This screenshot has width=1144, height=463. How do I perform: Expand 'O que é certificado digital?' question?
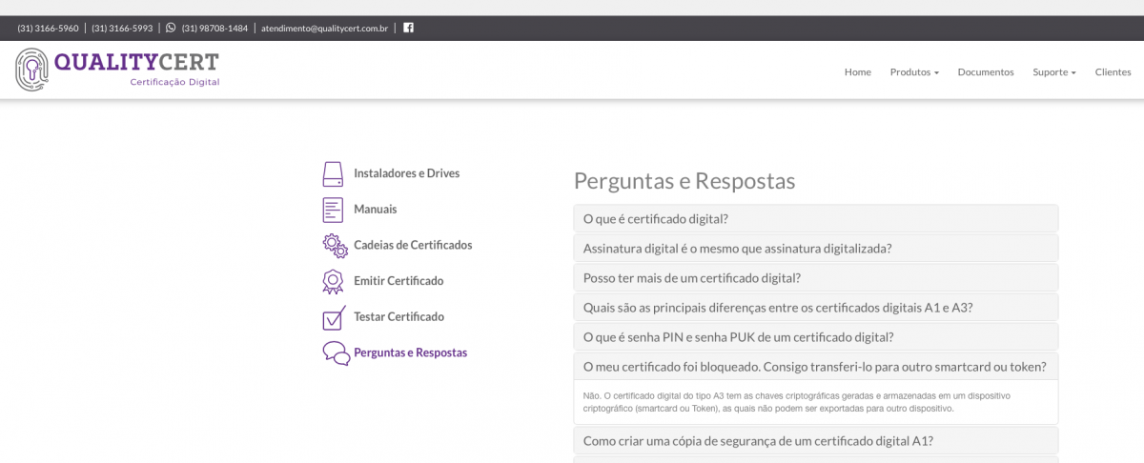pyautogui.click(x=816, y=218)
